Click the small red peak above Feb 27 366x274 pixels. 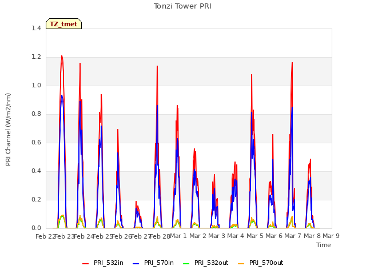click(136, 202)
